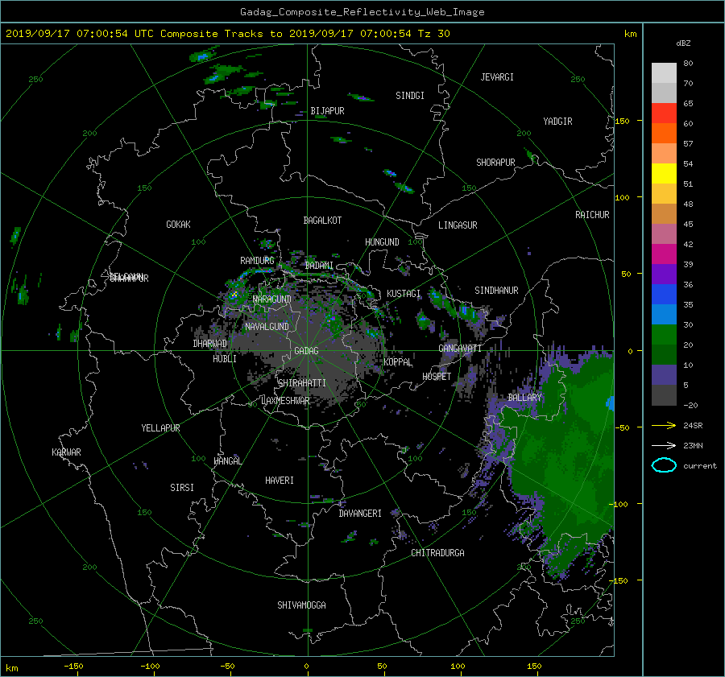Select the white 23MN track arrow
The height and width of the screenshot is (677, 725).
(664, 445)
